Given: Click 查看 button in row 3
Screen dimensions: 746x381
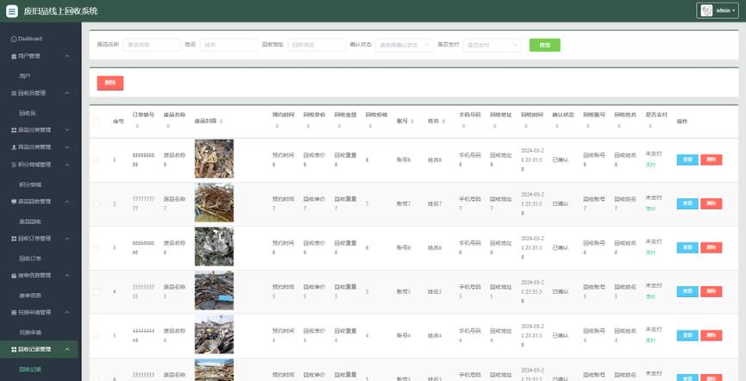Looking at the screenshot, I should tap(687, 247).
